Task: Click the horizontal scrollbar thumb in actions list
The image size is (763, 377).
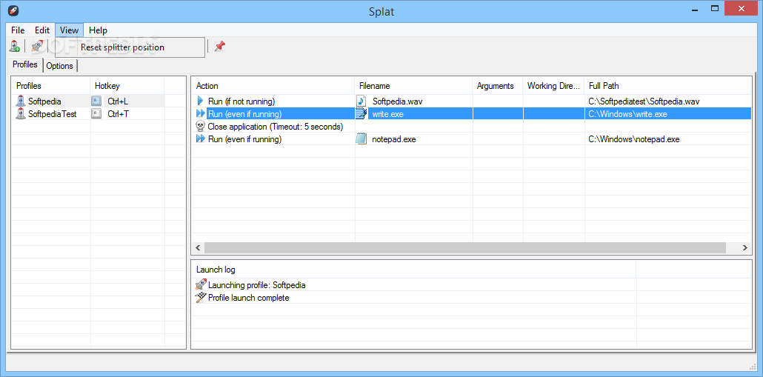Action: point(464,247)
